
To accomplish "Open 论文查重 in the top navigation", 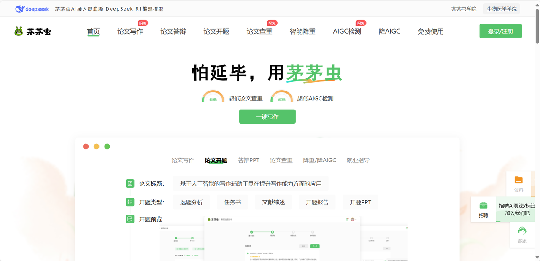I will click(259, 32).
